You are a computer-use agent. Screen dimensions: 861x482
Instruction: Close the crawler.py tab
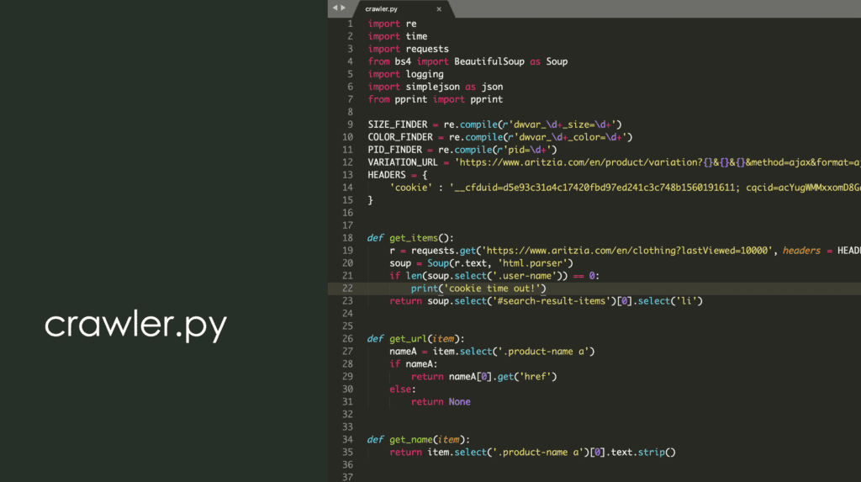[x=439, y=8]
